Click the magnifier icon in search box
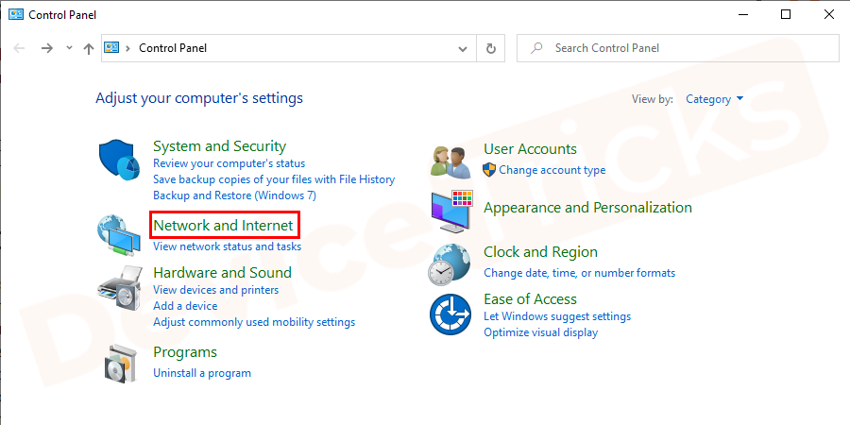The width and height of the screenshot is (850, 425). 536,48
